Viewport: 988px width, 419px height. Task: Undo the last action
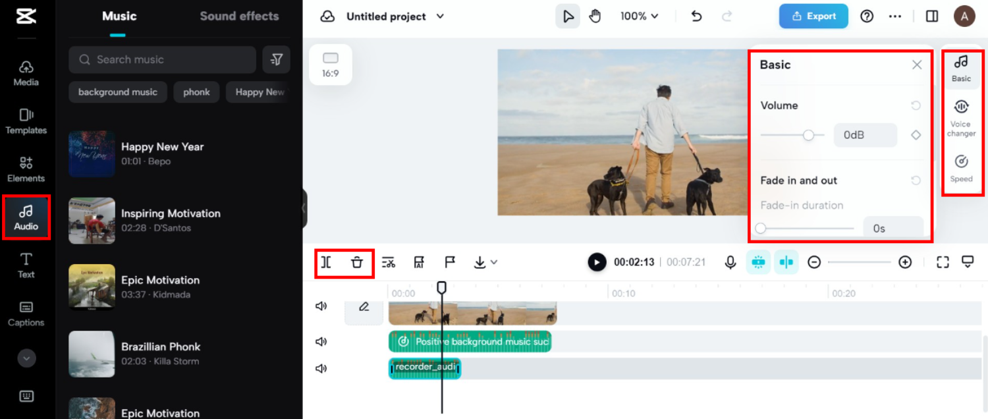coord(696,16)
